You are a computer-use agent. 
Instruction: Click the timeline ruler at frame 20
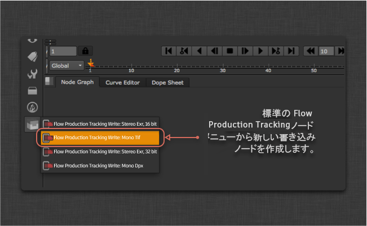(176, 69)
